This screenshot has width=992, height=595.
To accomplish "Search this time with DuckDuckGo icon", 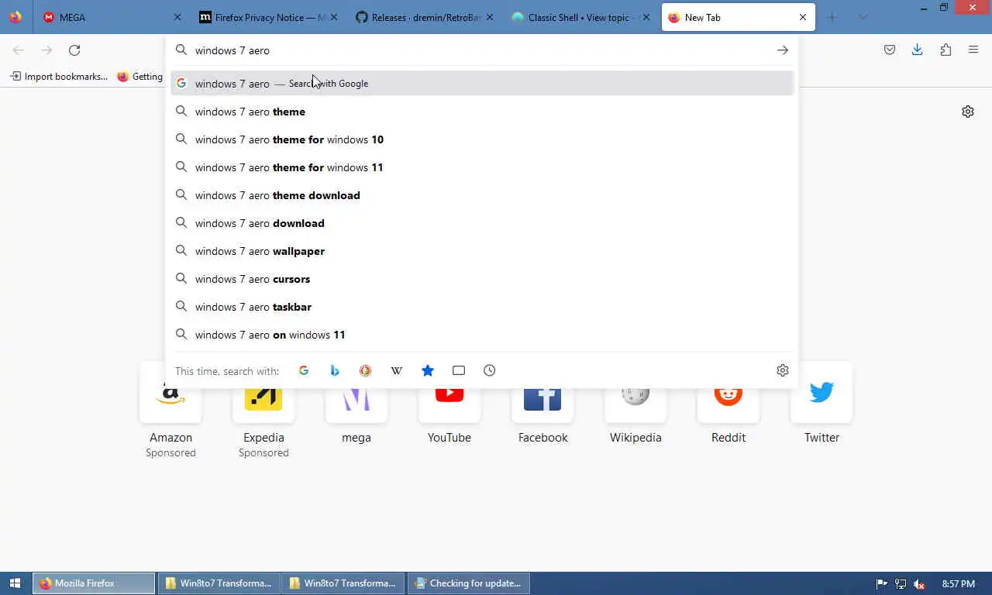I will [x=366, y=370].
